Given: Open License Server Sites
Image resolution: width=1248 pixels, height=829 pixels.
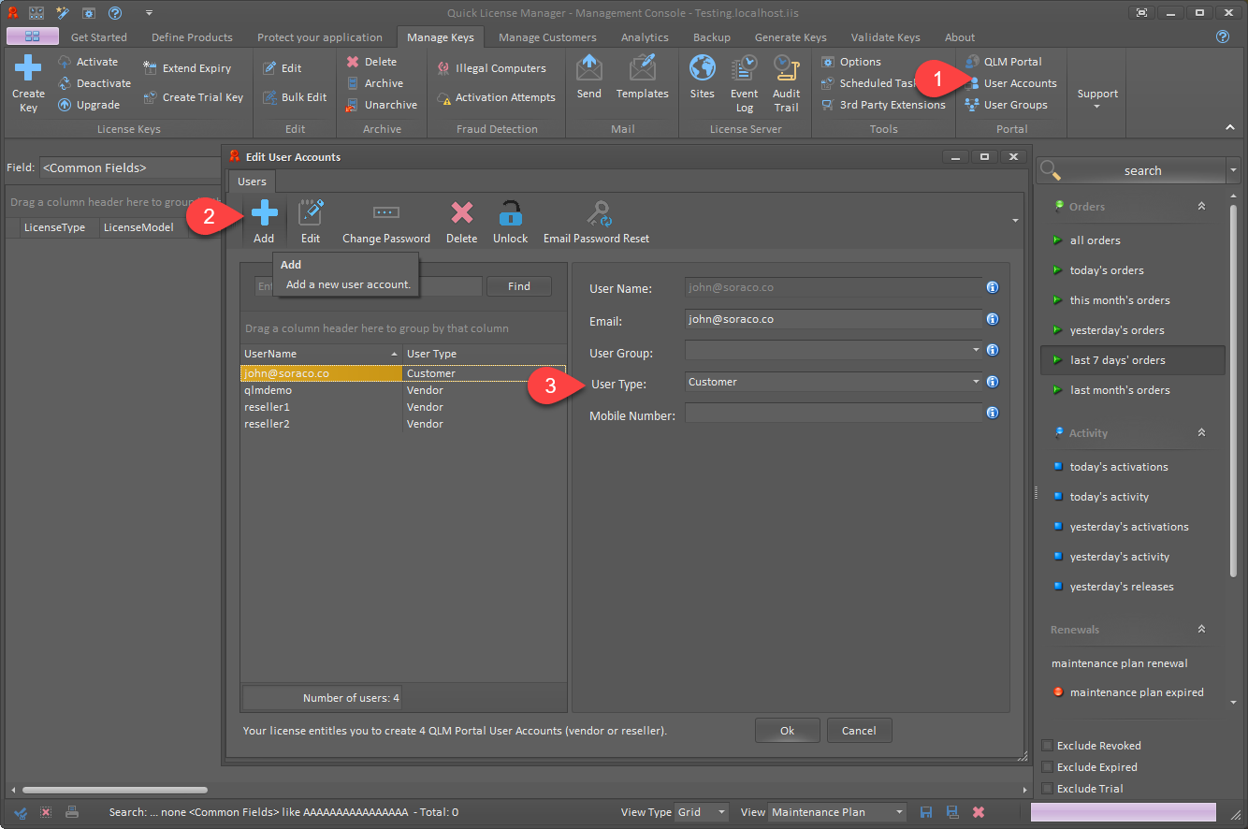Looking at the screenshot, I should [703, 77].
